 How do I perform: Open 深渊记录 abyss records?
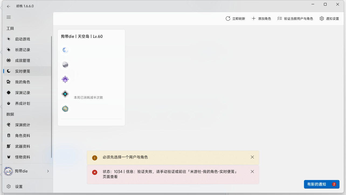tap(23, 93)
